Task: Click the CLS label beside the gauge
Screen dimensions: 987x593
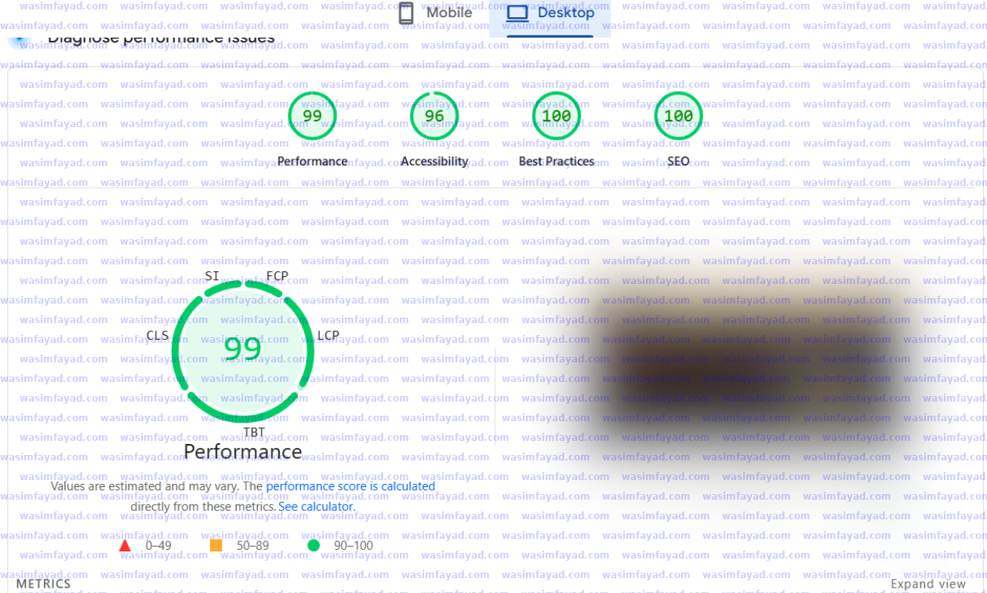Action: (158, 336)
